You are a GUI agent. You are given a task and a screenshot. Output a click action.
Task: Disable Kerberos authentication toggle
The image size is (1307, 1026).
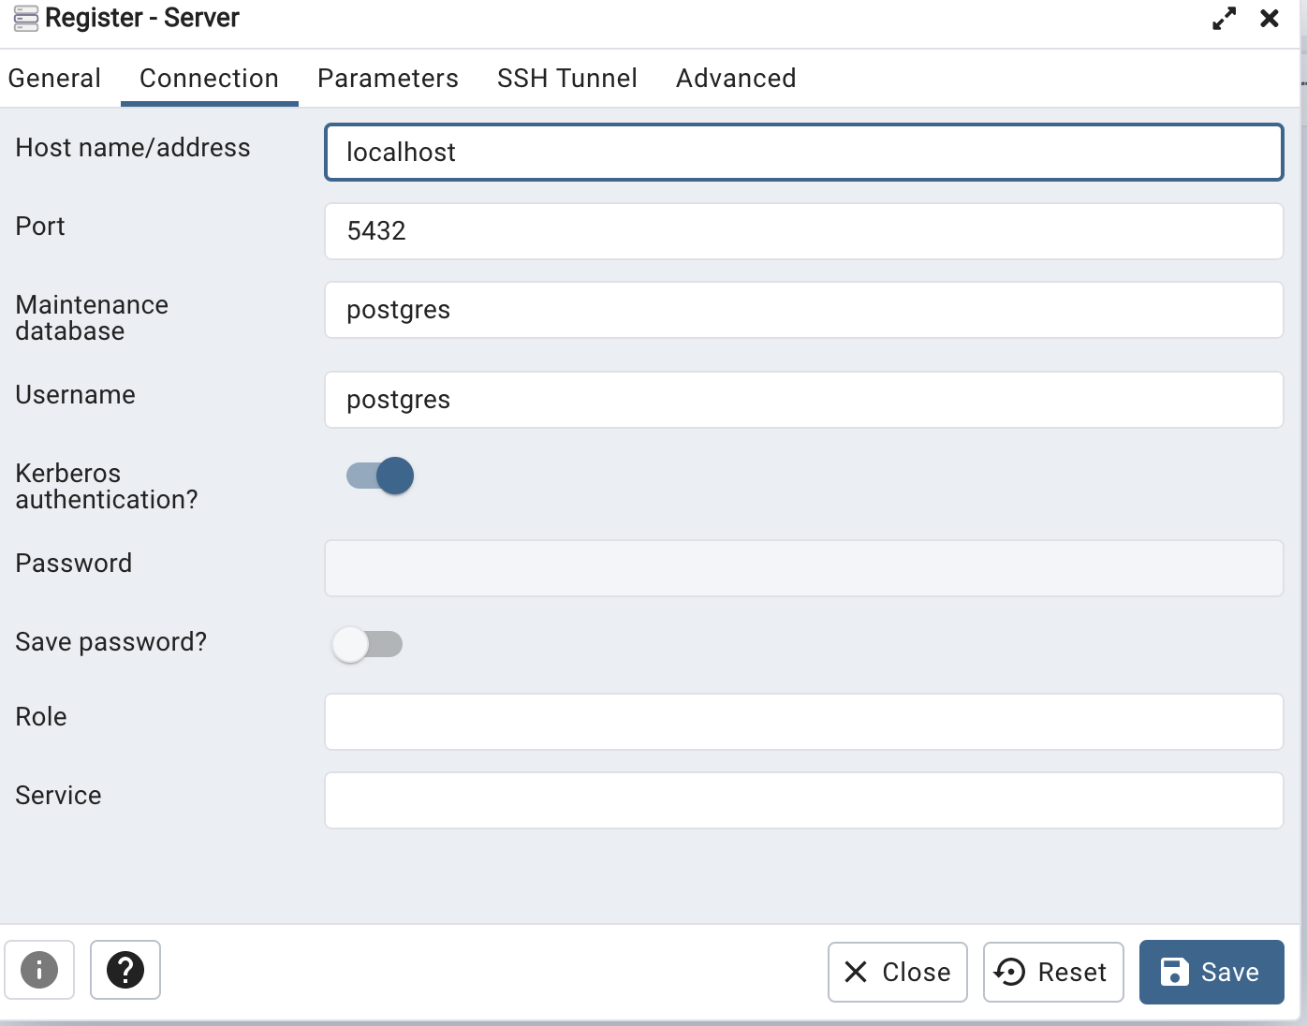click(x=380, y=476)
